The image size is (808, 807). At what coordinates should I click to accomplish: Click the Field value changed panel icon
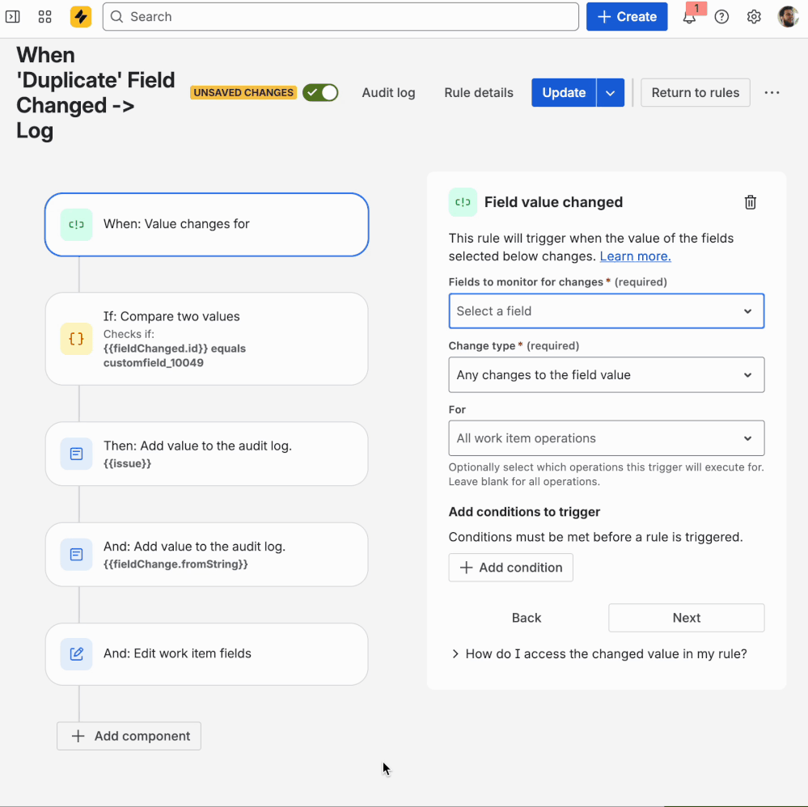point(463,202)
